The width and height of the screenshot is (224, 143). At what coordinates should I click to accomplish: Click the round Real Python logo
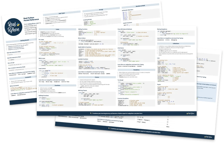13,27
